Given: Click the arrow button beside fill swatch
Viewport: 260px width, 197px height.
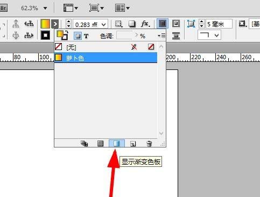Looking at the screenshot, I should tap(55, 24).
